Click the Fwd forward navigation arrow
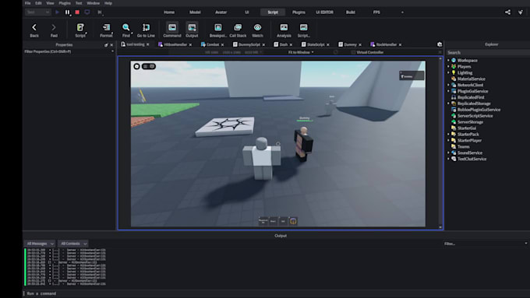The width and height of the screenshot is (530, 298). click(54, 30)
